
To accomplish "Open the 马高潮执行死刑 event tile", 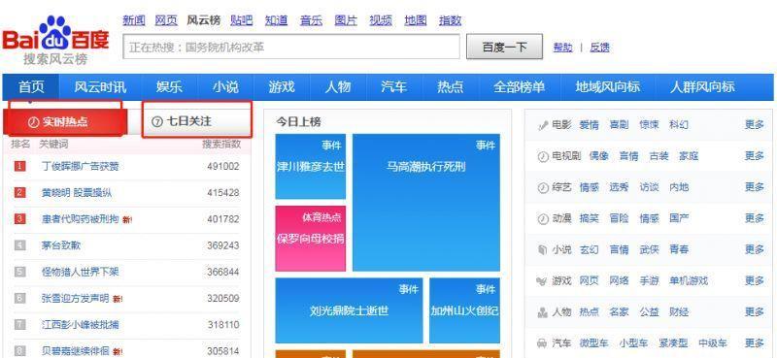I will coord(426,203).
